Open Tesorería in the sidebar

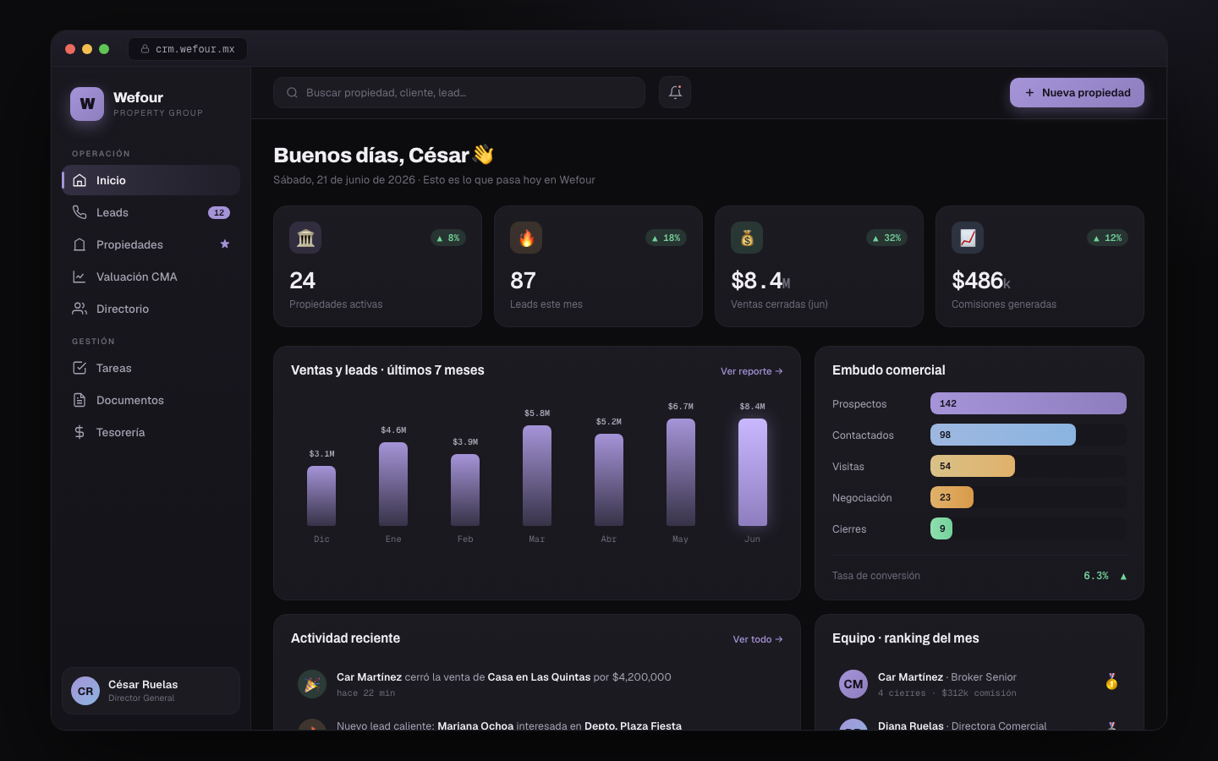(151, 432)
